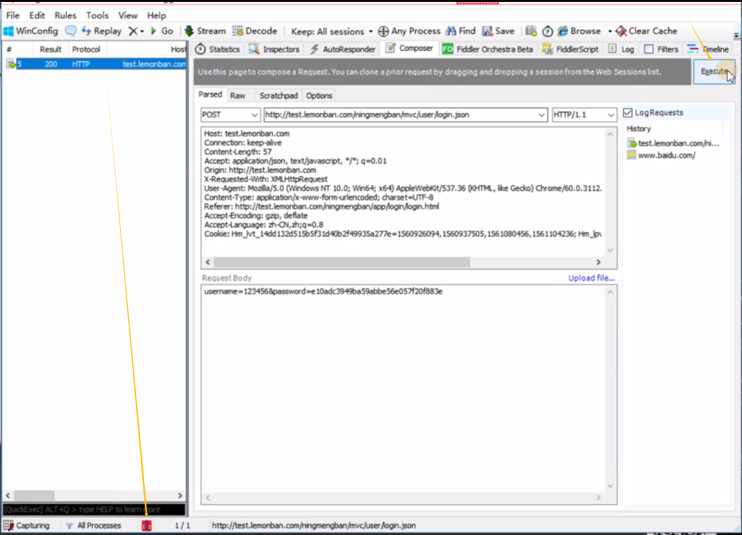Click the Upload file link
Image resolution: width=742 pixels, height=535 pixels.
click(591, 278)
